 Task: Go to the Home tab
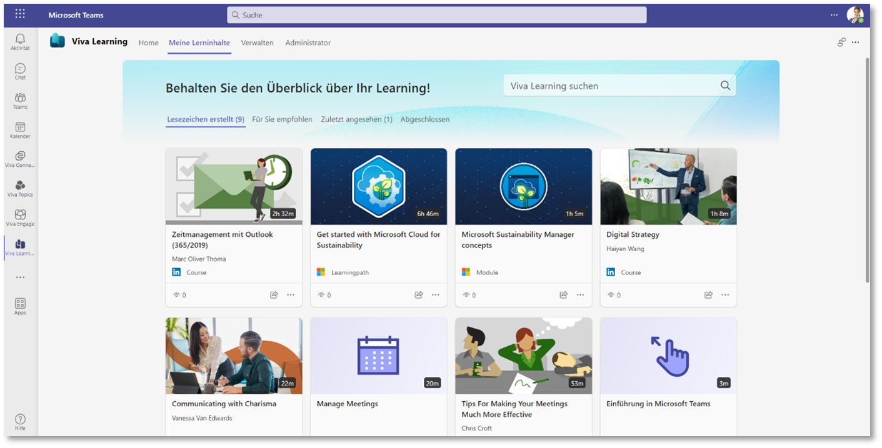148,42
